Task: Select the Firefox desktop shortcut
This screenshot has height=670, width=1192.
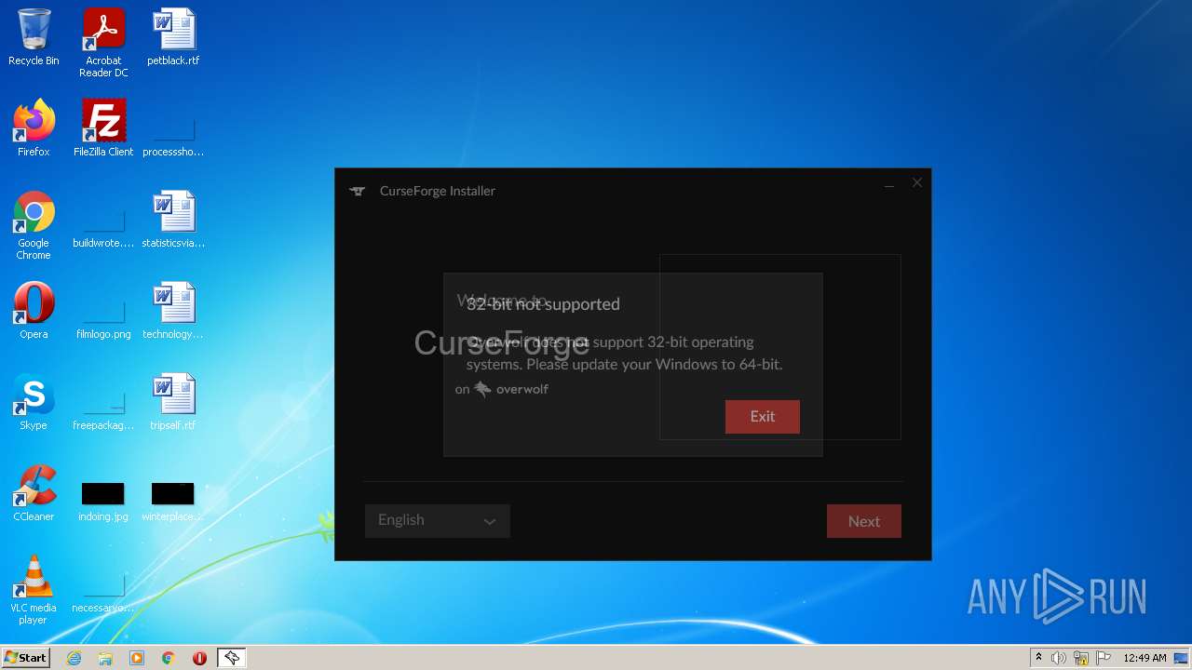Action: click(34, 128)
